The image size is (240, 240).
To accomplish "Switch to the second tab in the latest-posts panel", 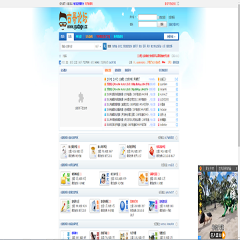I will pyautogui.click(x=118, y=70).
